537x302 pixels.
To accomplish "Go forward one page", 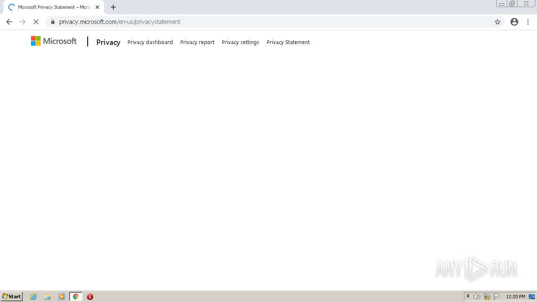I will pyautogui.click(x=23, y=22).
